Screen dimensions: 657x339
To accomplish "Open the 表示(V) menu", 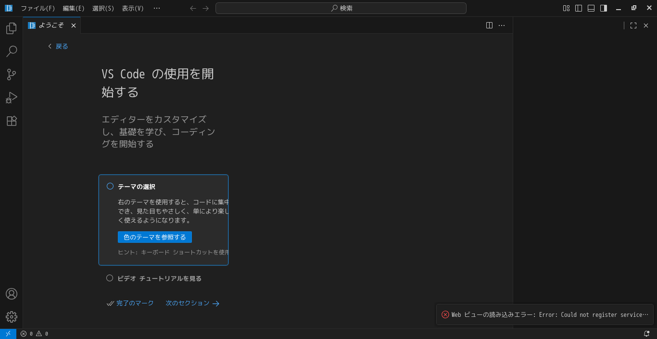I will pos(133,8).
